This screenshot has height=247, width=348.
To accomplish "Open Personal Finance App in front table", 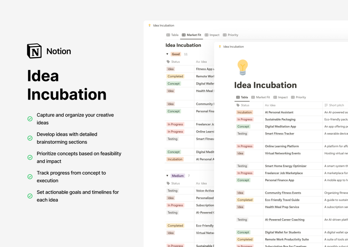I will 279,180.
